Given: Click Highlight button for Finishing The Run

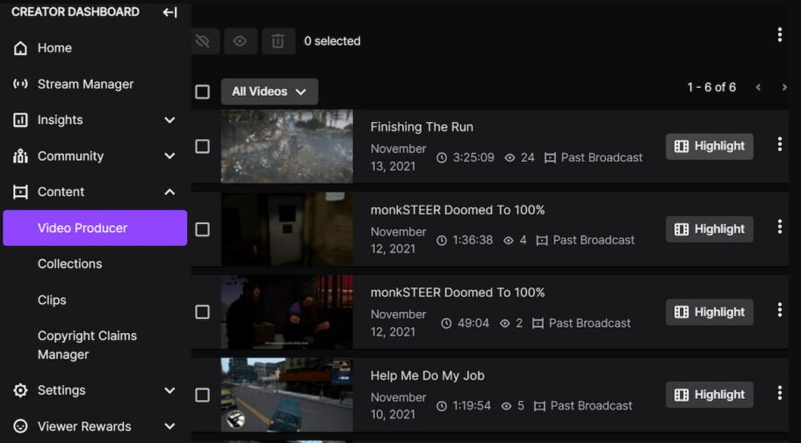Looking at the screenshot, I should click(x=710, y=146).
